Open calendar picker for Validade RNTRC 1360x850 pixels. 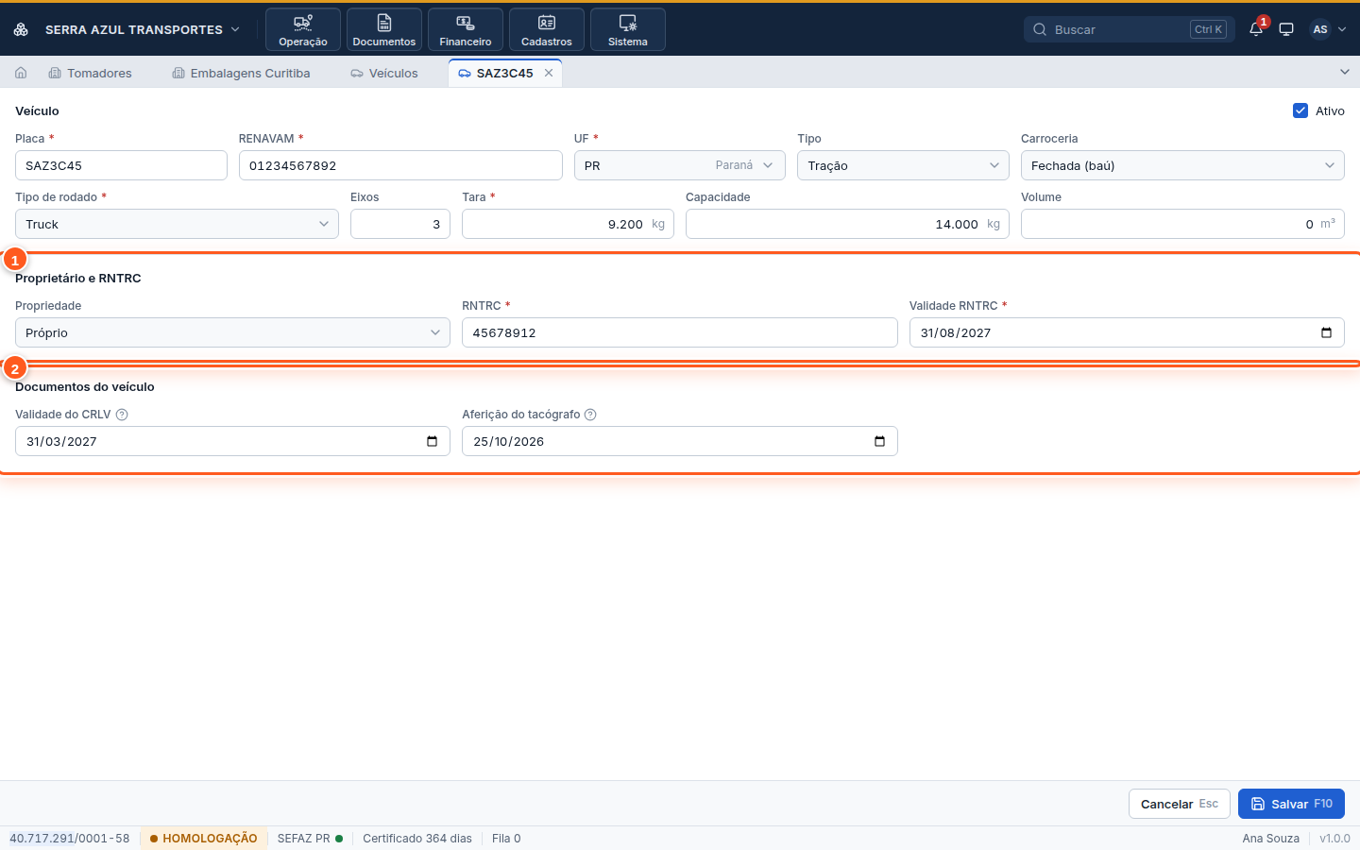[1326, 332]
